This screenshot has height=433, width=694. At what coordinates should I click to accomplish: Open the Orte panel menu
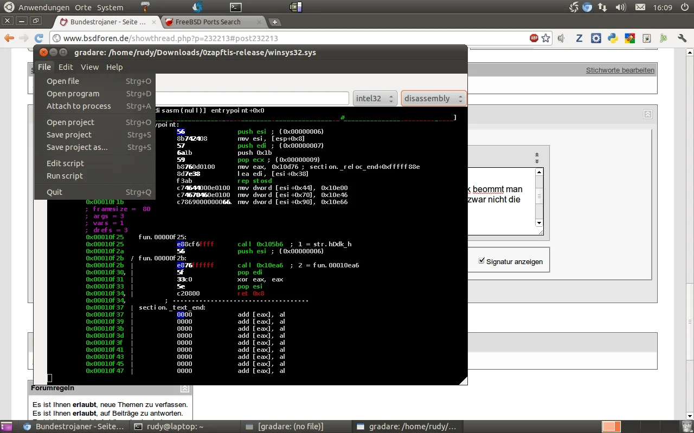click(83, 8)
